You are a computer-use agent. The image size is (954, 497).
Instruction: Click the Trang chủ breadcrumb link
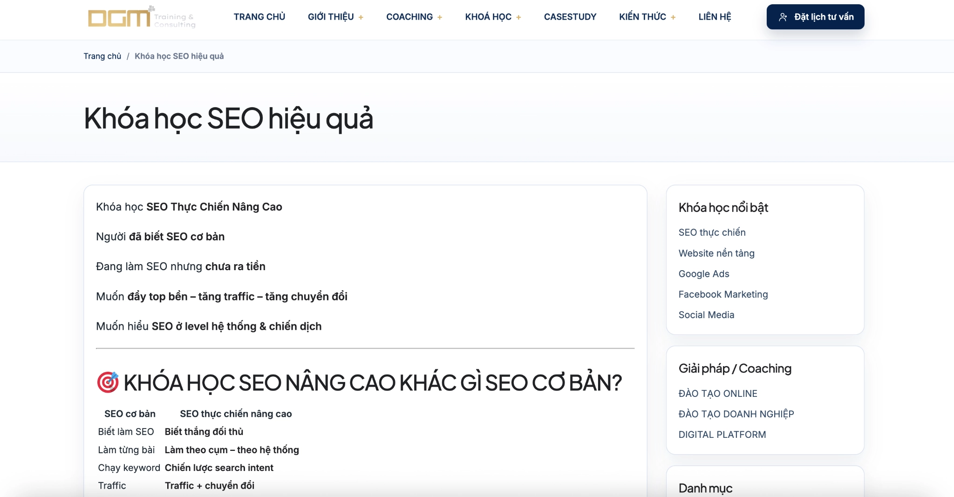click(102, 56)
